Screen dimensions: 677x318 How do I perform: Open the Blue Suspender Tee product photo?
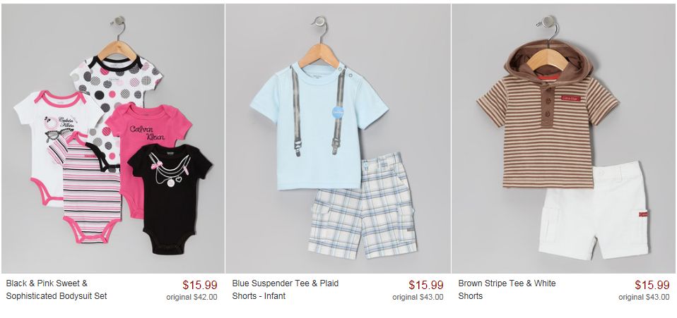point(338,138)
